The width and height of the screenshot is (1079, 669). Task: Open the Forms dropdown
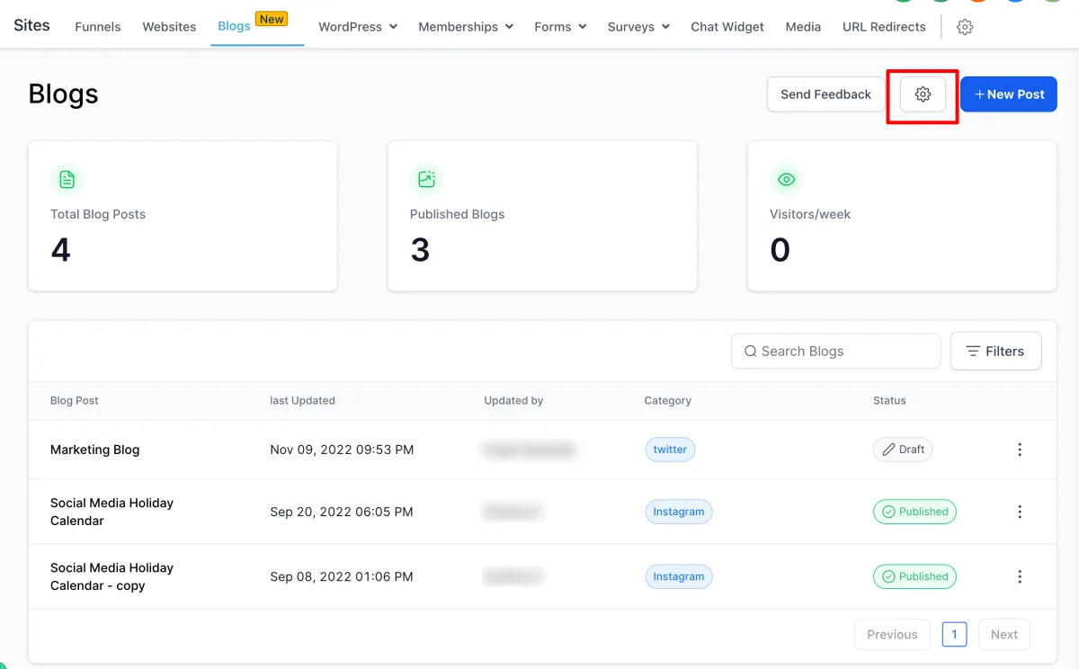coord(559,27)
